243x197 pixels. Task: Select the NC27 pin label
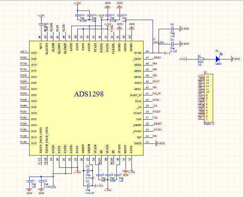click(x=100, y=161)
